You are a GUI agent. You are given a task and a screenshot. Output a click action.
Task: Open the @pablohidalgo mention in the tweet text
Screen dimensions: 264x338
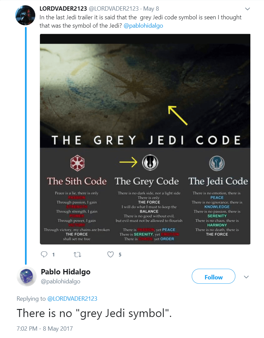pyautogui.click(x=143, y=25)
